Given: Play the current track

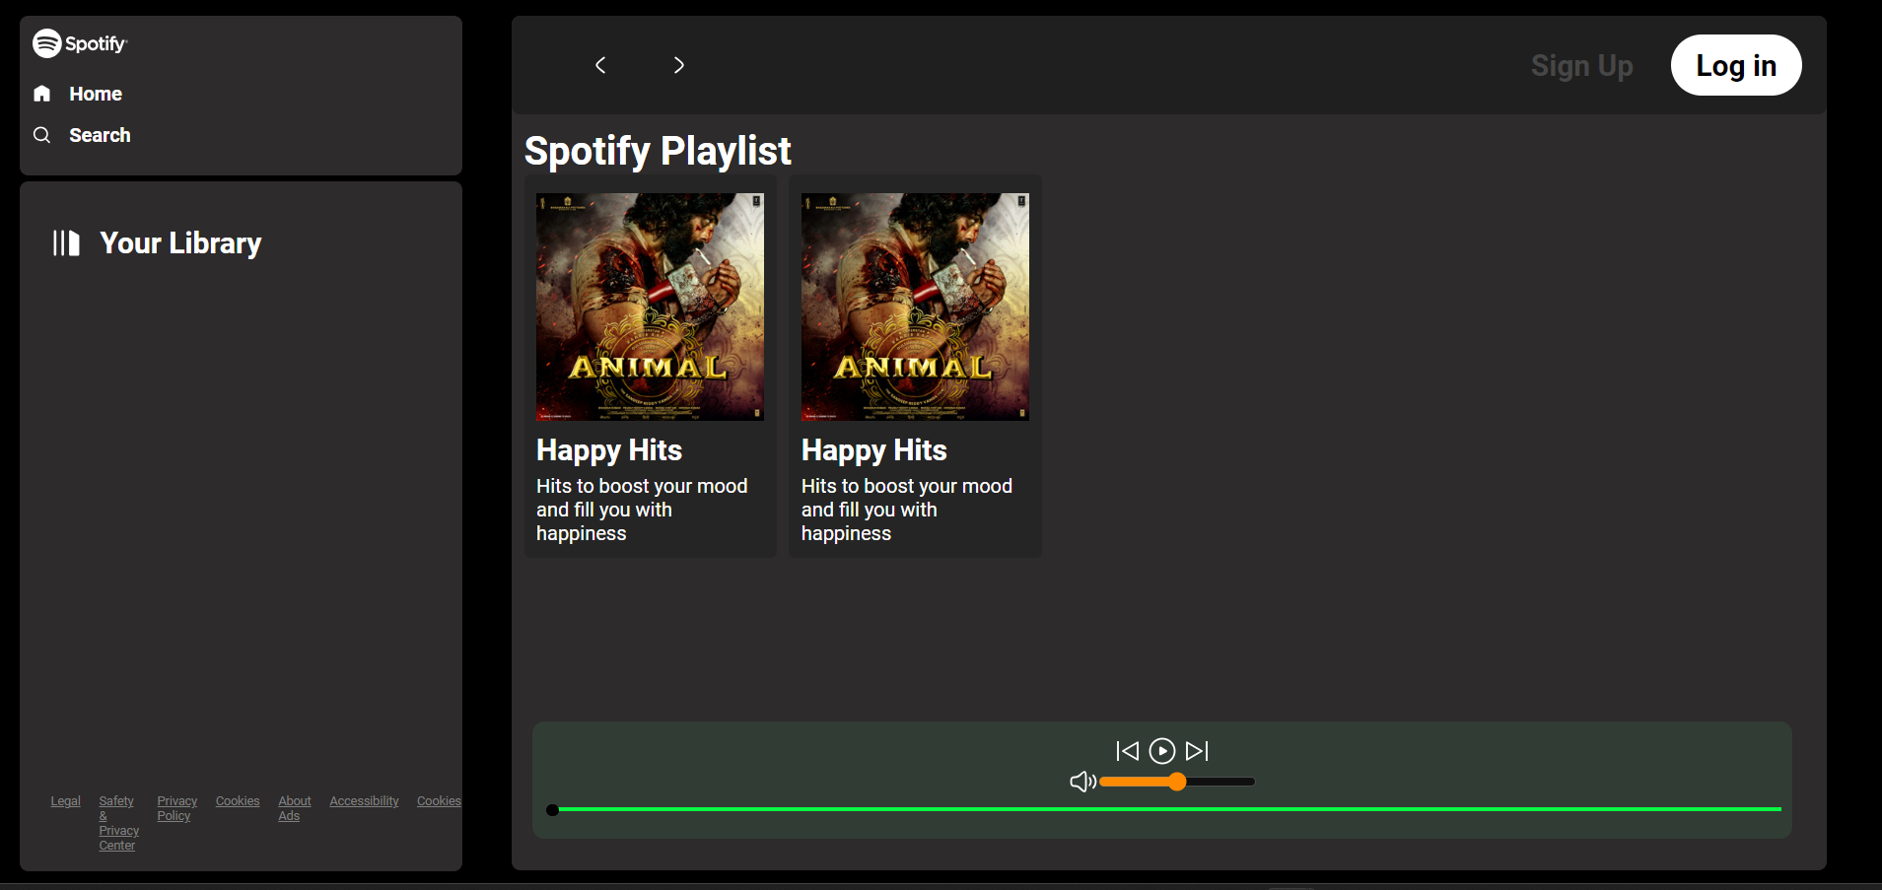Looking at the screenshot, I should coord(1162,751).
